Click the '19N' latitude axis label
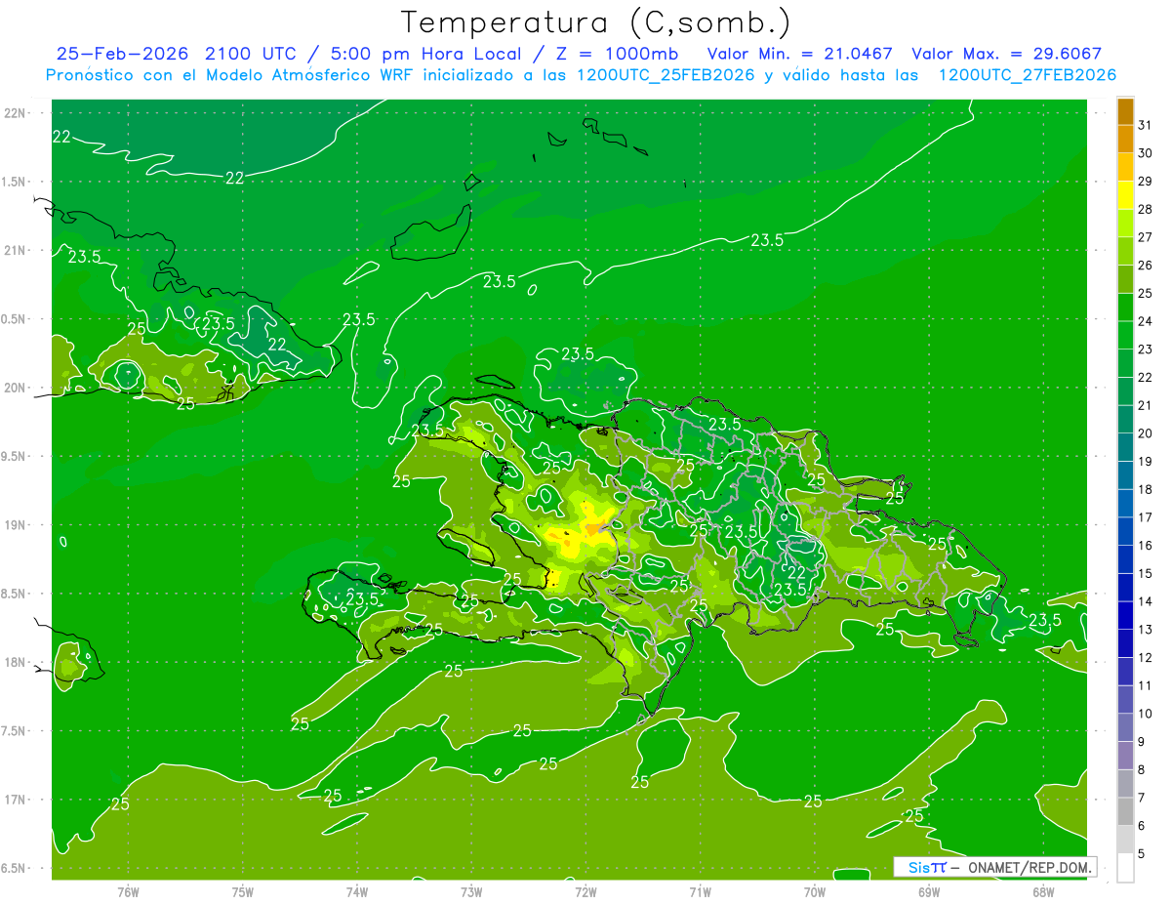Viewport: 1171px width, 905px height. click(16, 525)
